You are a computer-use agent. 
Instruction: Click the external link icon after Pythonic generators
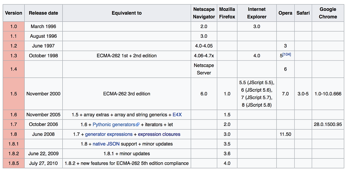[138, 125]
